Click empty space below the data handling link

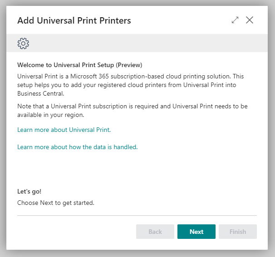[x=136, y=168]
